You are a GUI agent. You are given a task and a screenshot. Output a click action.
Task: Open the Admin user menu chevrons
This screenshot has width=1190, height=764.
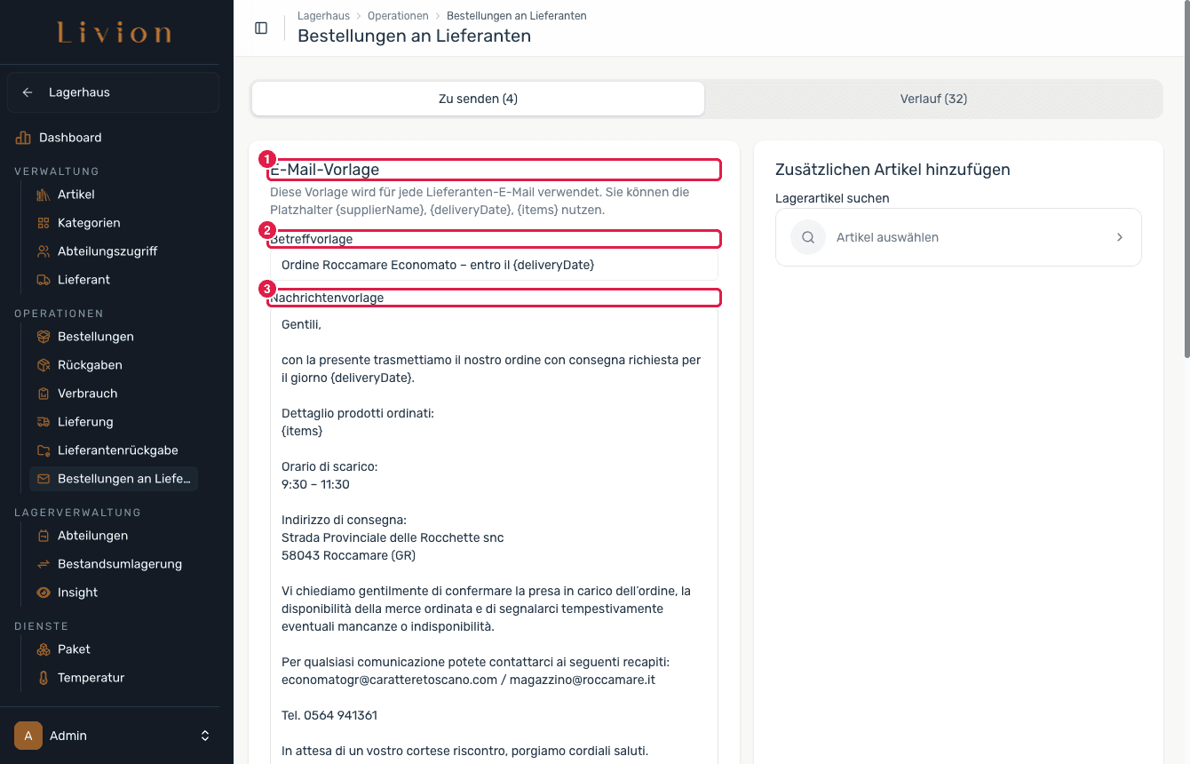click(x=205, y=736)
